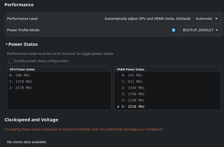Click the Clockspeed and Voltage heading
This screenshot has width=224, height=147.
[31, 120]
